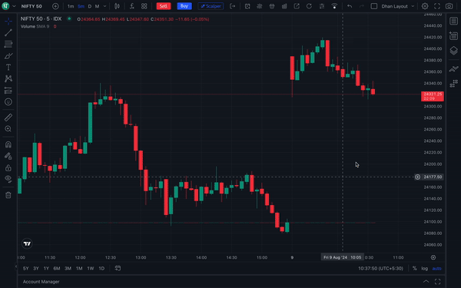Open the brush drawing tool
Screen dimensions: 461x288
tap(8, 56)
